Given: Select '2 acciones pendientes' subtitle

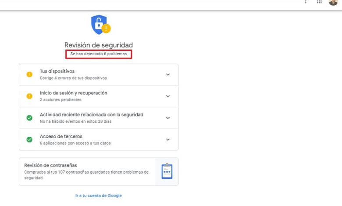Looking at the screenshot, I should click(61, 99).
